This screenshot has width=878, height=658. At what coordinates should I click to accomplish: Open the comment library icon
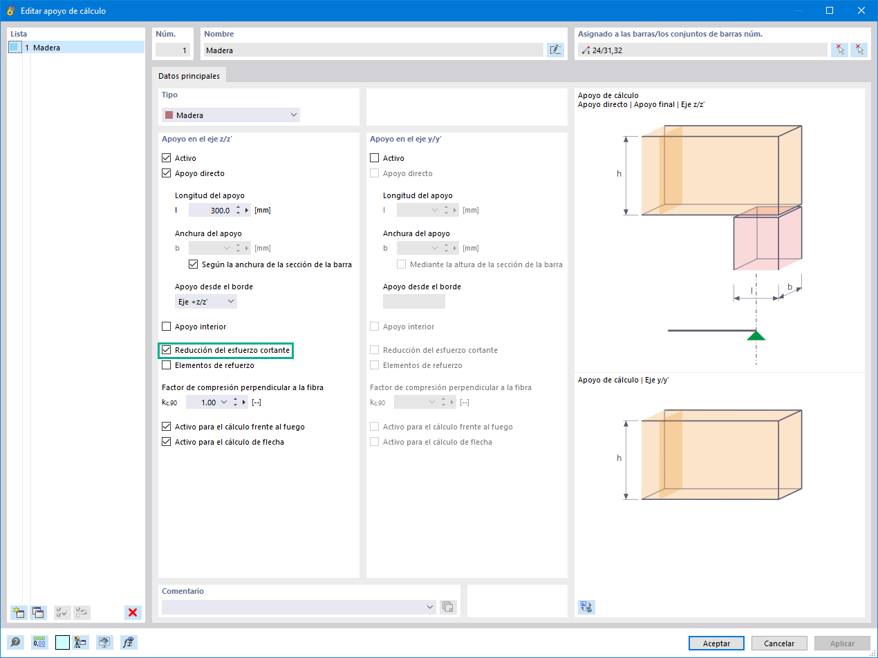448,607
